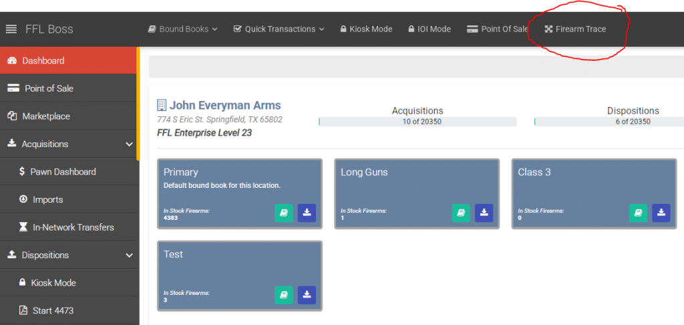Screen dimensions: 684x325
Task: Open the John Everyman Arms link
Action: click(x=224, y=106)
